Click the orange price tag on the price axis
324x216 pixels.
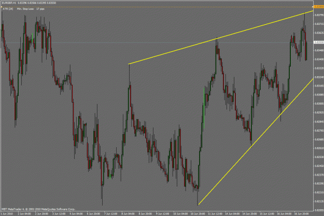point(319,7)
